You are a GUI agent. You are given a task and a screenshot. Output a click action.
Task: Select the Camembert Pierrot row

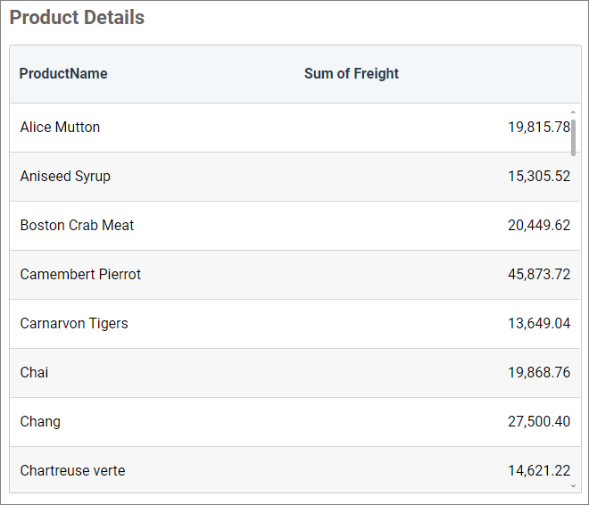80,275
